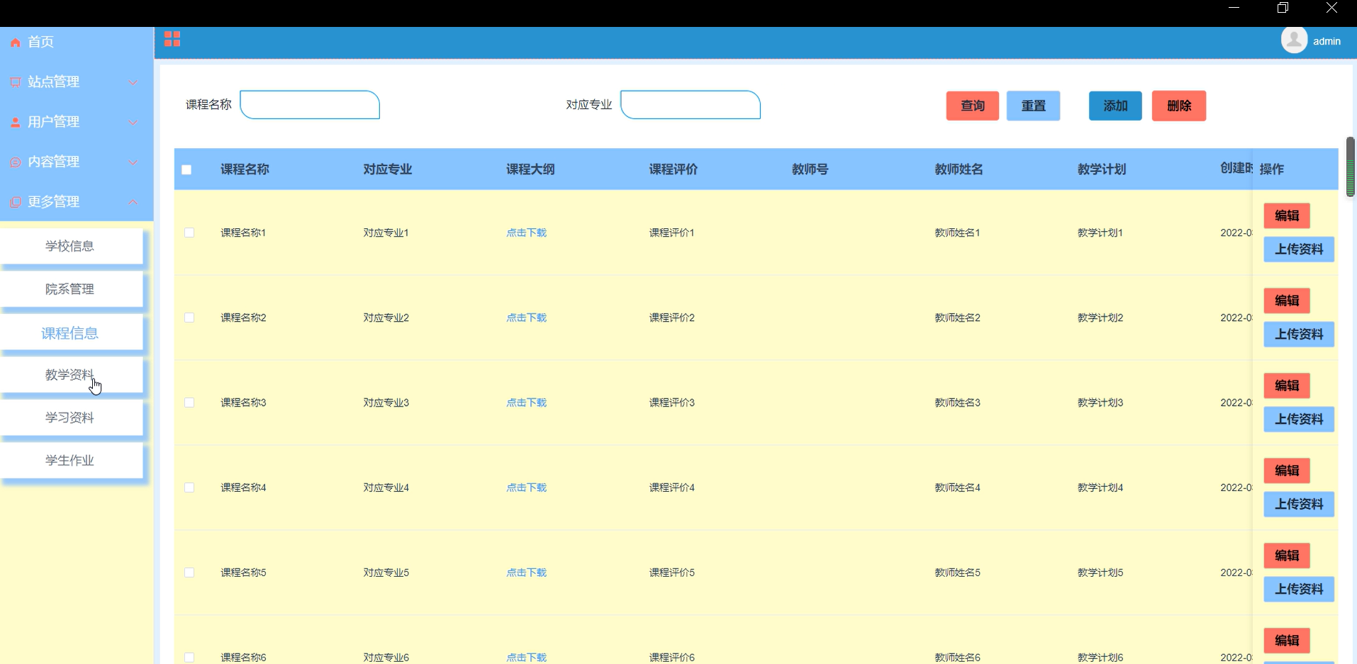Download syllabus via 点击下载 for 课程名称3
The image size is (1357, 664).
click(x=526, y=403)
